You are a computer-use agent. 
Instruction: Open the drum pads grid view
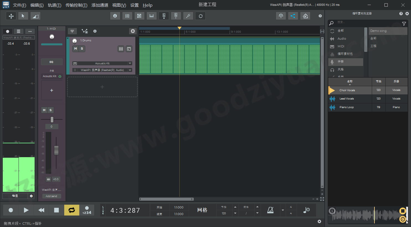[x=139, y=16]
